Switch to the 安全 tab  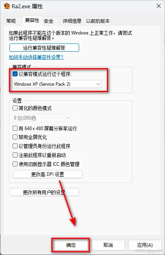(x=49, y=21)
